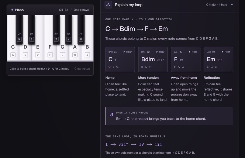The height and width of the screenshot is (158, 245).
Task: Click the 'One octave' text
Action: tap(81, 10)
